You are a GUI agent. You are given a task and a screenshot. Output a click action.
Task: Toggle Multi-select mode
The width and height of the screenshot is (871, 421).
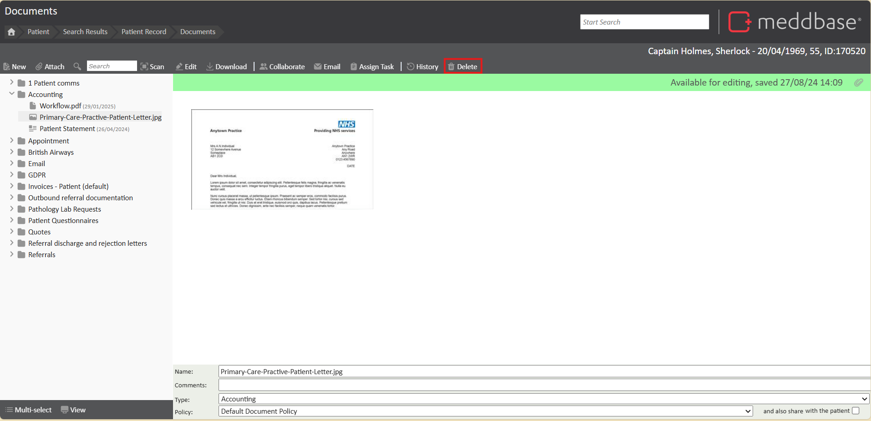(x=28, y=410)
